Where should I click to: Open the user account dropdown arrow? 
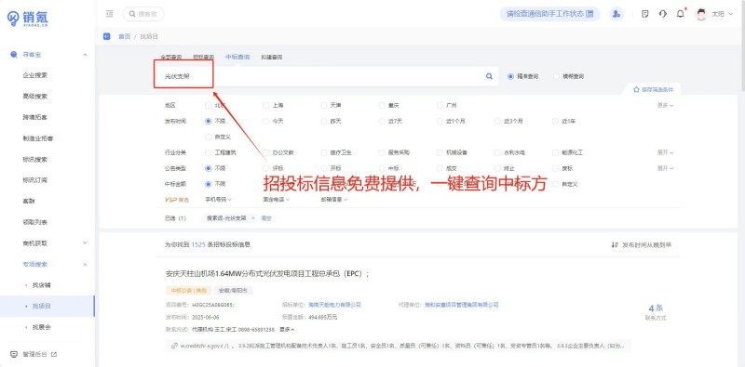coord(730,14)
